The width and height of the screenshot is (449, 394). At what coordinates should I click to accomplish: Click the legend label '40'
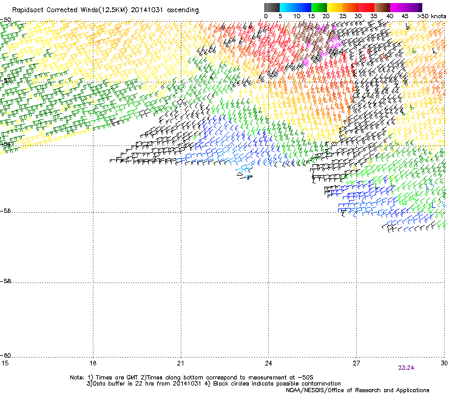coord(390,16)
